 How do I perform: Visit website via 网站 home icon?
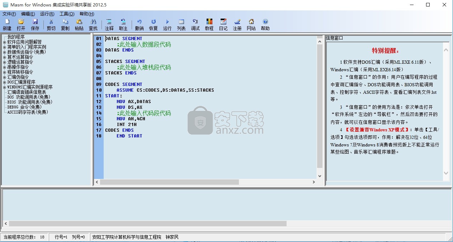(x=251, y=25)
